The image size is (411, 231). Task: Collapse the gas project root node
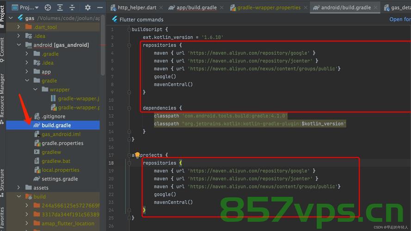(11, 18)
